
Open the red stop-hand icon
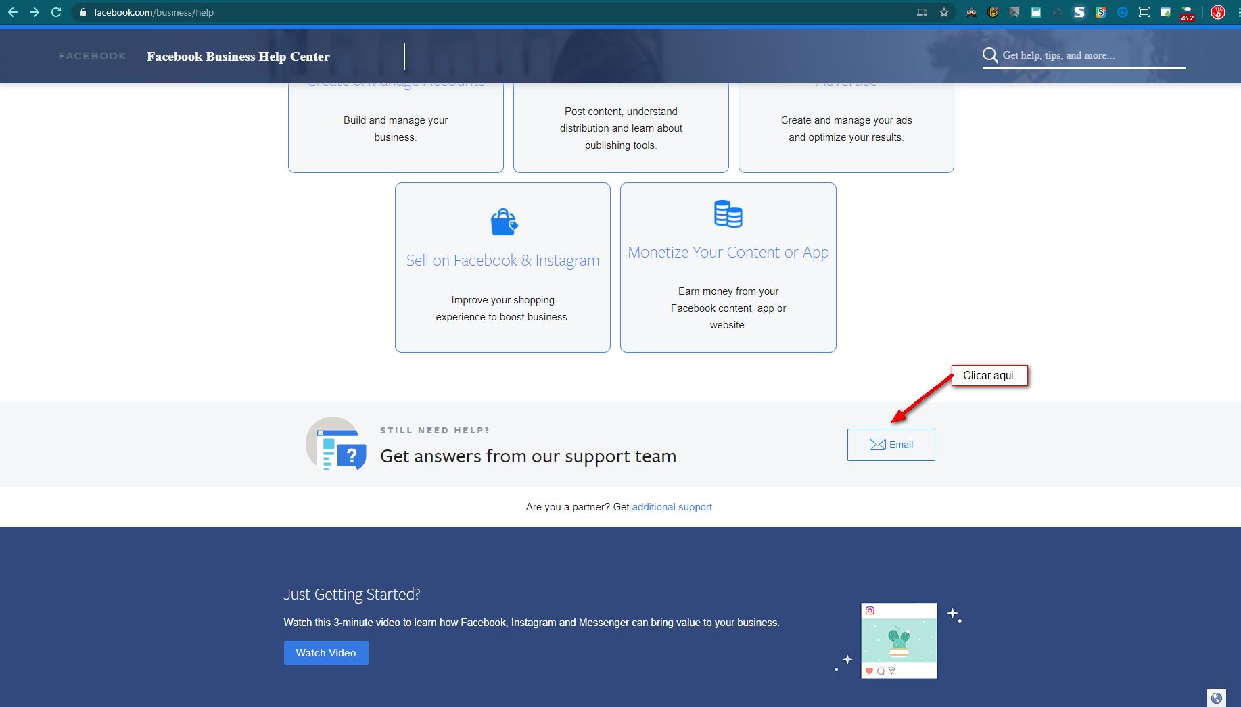coord(1218,12)
